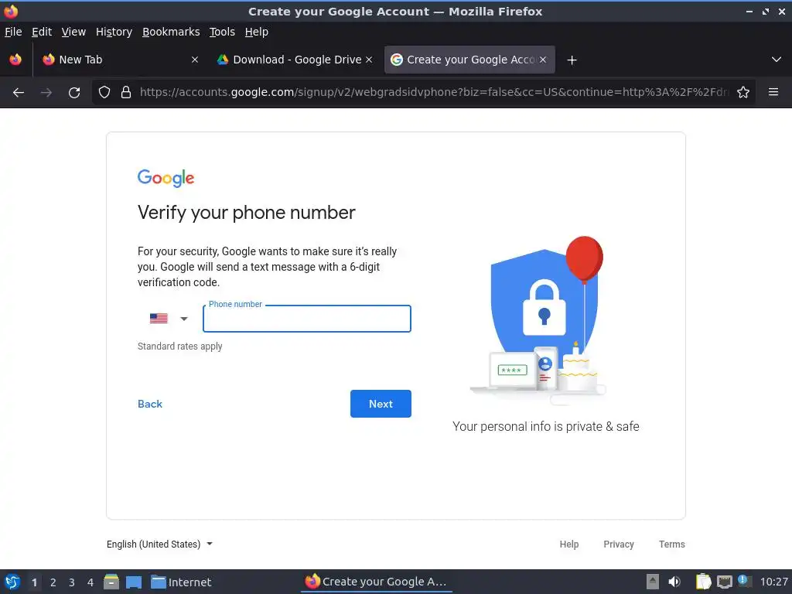Close the New Tab tab
This screenshot has width=792, height=594.
point(195,60)
